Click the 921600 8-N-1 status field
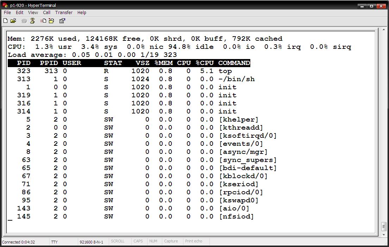 click(x=92, y=242)
